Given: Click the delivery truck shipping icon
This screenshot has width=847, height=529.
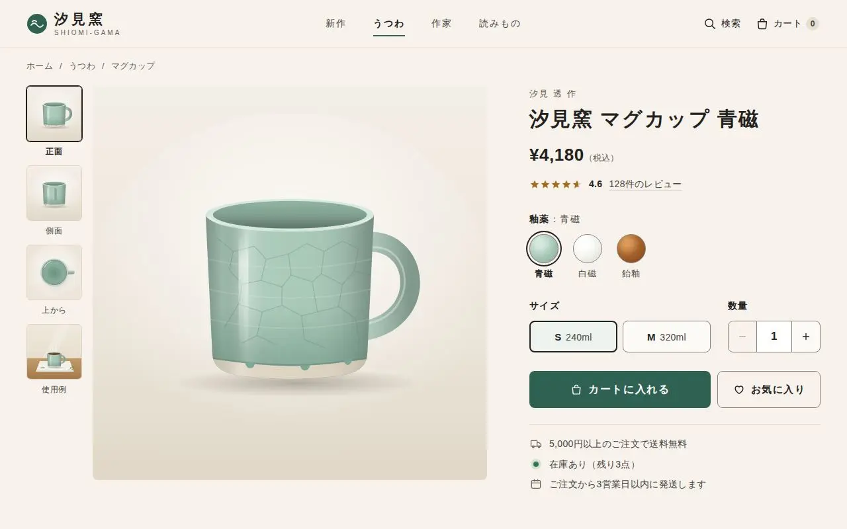Looking at the screenshot, I should pyautogui.click(x=536, y=444).
